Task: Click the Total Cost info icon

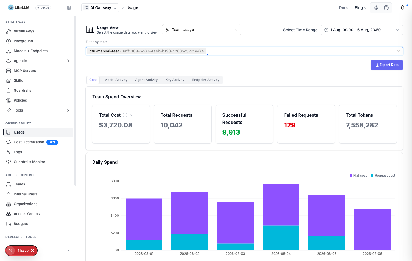Action: pyautogui.click(x=125, y=115)
